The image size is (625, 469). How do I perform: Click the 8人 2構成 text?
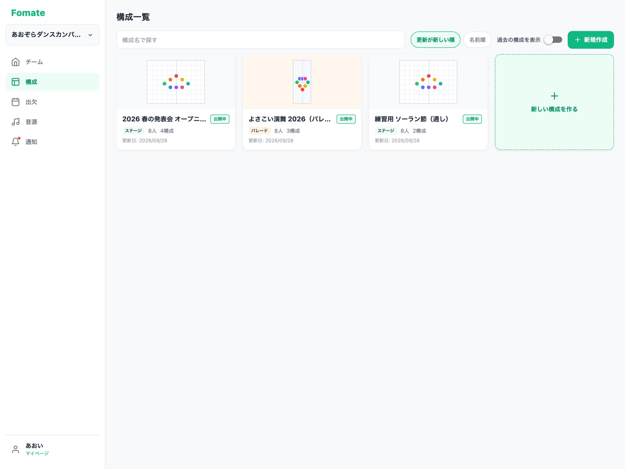click(413, 131)
